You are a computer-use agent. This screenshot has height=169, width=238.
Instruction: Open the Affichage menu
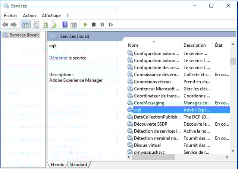click(x=51, y=15)
